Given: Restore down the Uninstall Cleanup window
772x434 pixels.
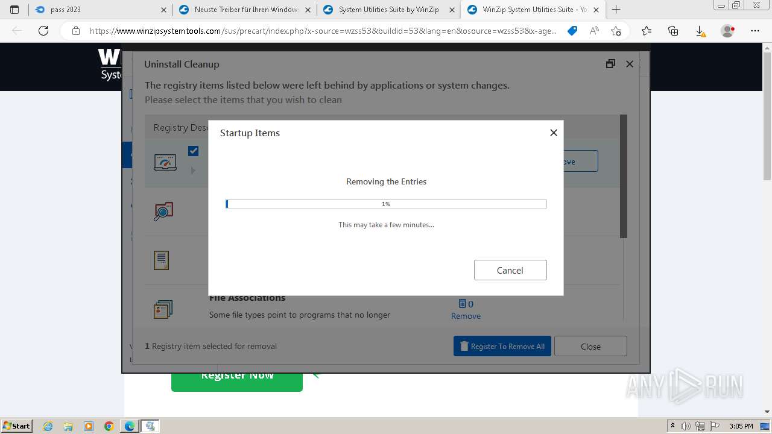Looking at the screenshot, I should pos(610,64).
